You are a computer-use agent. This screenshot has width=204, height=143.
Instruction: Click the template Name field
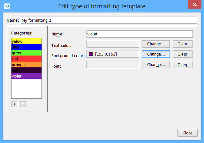(x=109, y=20)
